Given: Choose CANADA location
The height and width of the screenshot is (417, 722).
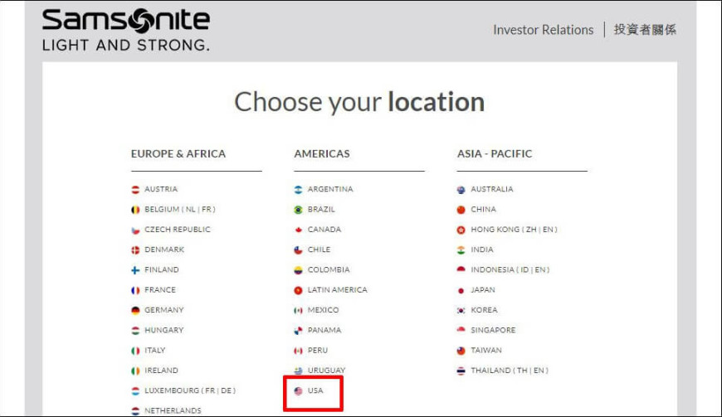Looking at the screenshot, I should pyautogui.click(x=324, y=230).
